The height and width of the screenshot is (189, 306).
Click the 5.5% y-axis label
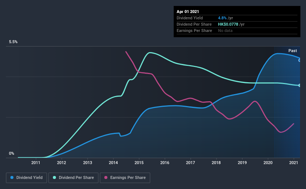coord(13,42)
